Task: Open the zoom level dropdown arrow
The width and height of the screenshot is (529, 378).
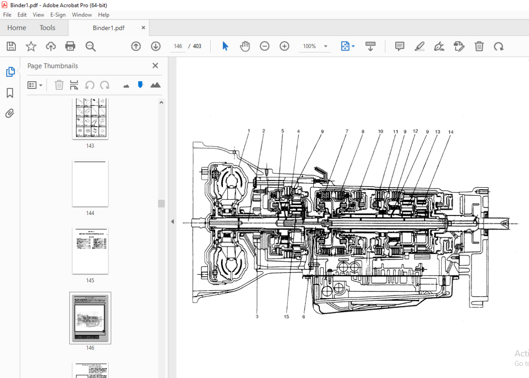Action: [326, 46]
